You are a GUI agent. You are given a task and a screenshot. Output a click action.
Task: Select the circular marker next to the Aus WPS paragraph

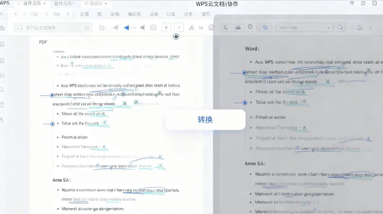tap(52, 95)
